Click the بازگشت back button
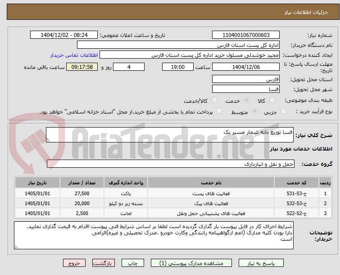The width and height of the screenshot is (340, 275). tap(103, 263)
